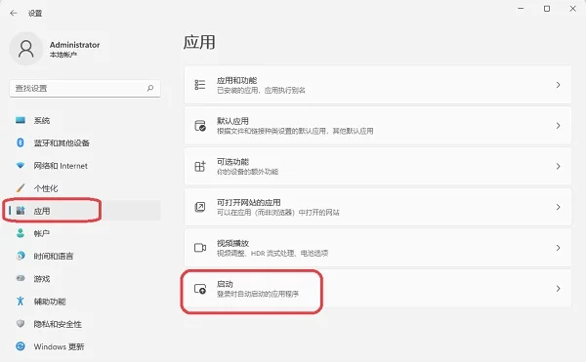Image resolution: width=586 pixels, height=362 pixels.
Task: Click the 可打开网站的应用 icon
Action: [x=200, y=207]
